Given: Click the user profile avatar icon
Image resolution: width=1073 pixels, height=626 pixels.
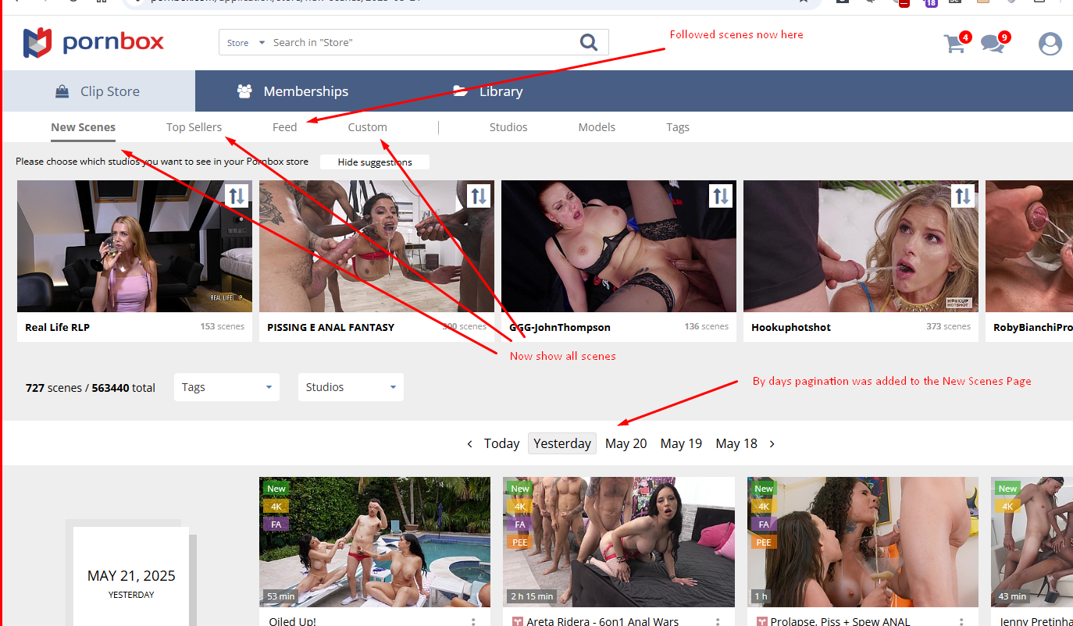Looking at the screenshot, I should [1050, 44].
